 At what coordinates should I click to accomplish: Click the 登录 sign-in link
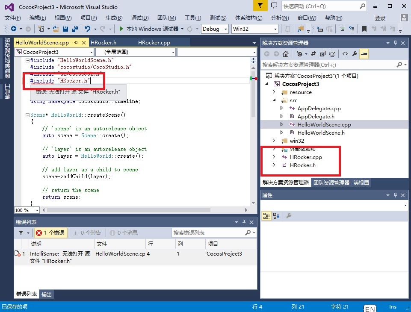pos(380,18)
